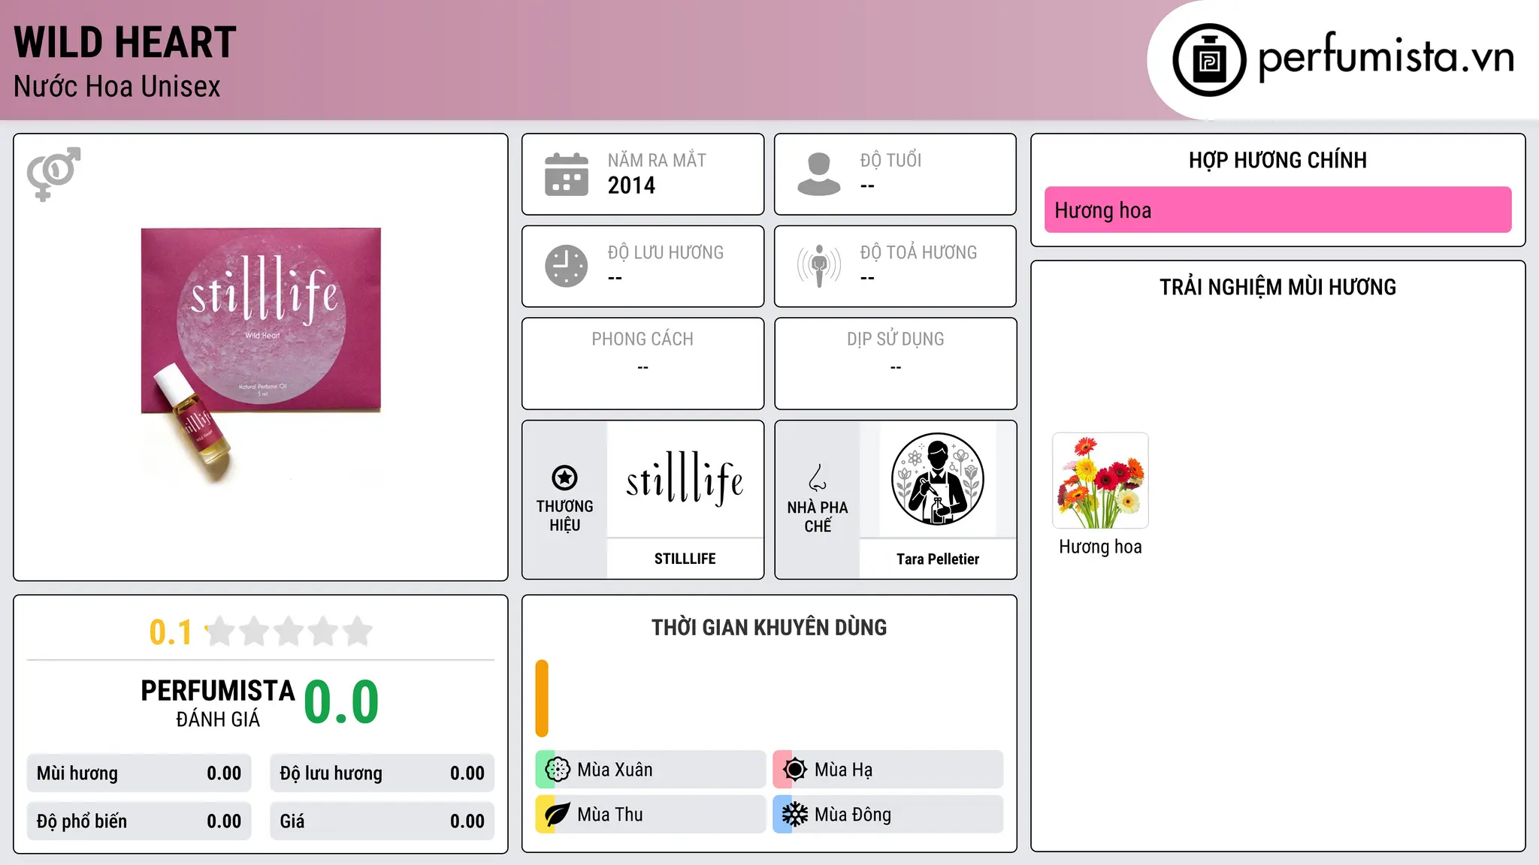Click the Mùi hương score row
1539x865 pixels.
pos(139,773)
